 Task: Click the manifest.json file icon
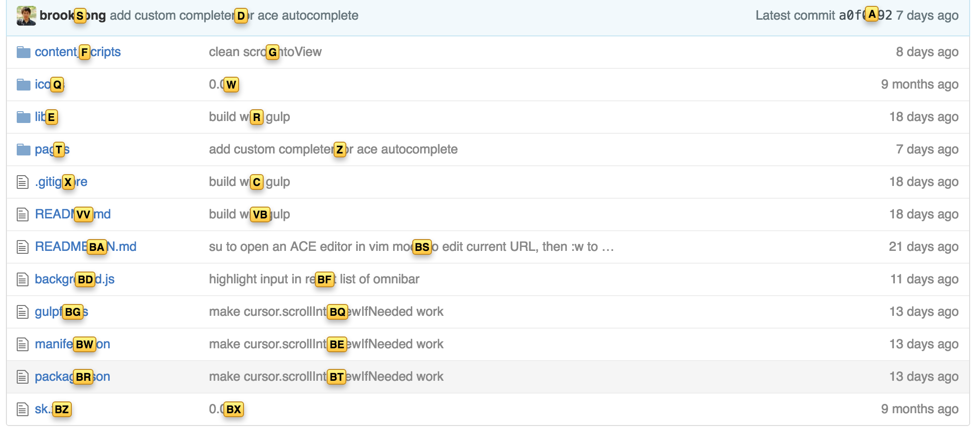coord(23,344)
